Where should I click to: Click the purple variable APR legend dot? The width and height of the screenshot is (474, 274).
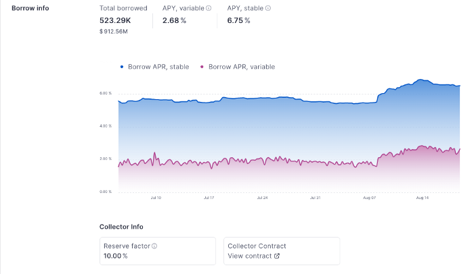pos(202,67)
